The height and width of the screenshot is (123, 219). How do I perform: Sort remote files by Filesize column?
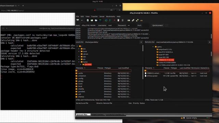click(x=166, y=68)
